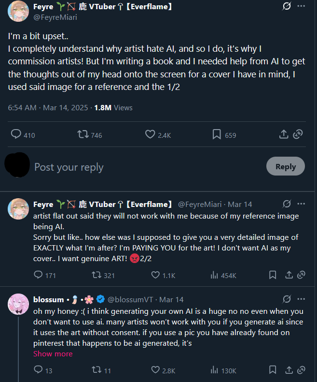Bookmark blossum's reply
The width and height of the screenshot is (317, 382).
coord(273,370)
